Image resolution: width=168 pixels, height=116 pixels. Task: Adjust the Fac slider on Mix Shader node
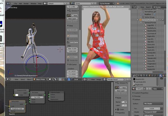coord(37,97)
